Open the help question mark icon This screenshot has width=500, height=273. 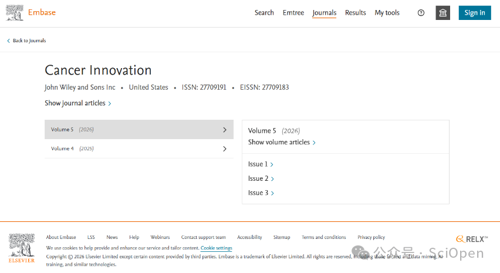click(x=421, y=13)
